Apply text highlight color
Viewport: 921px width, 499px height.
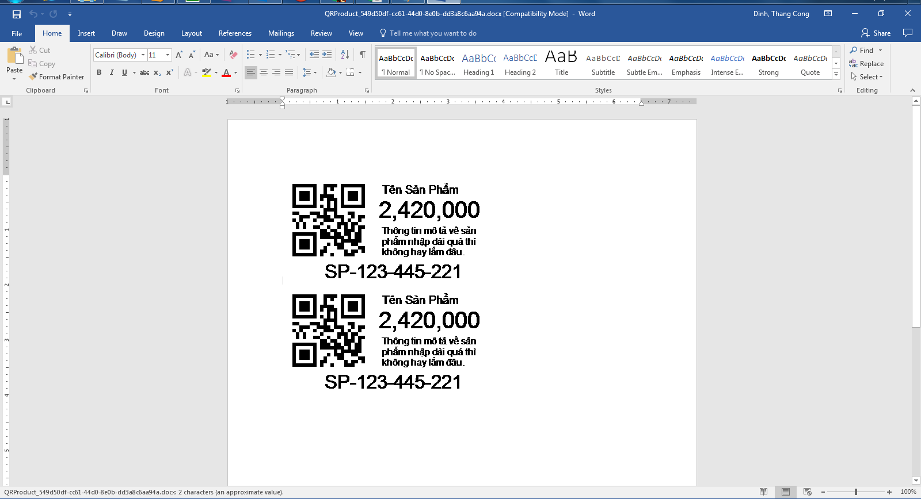(207, 72)
